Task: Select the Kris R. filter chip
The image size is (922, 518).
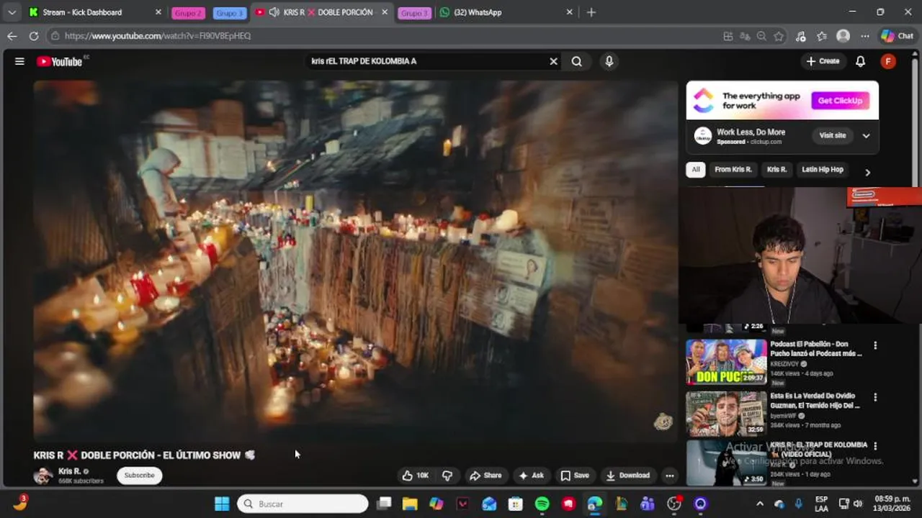Action: click(x=776, y=170)
